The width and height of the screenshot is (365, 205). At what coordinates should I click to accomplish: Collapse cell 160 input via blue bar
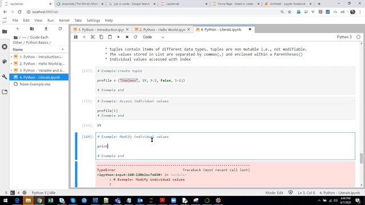[x=76, y=146]
